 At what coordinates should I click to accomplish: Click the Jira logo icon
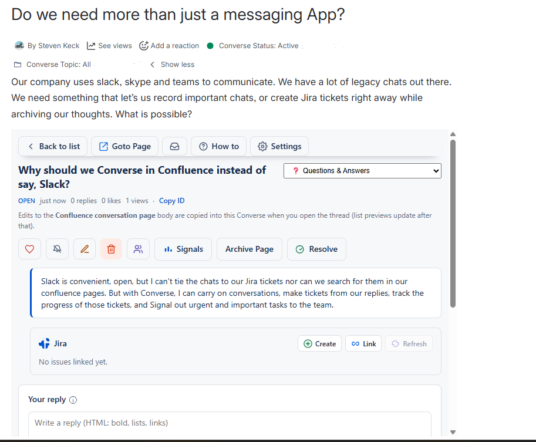click(x=44, y=343)
